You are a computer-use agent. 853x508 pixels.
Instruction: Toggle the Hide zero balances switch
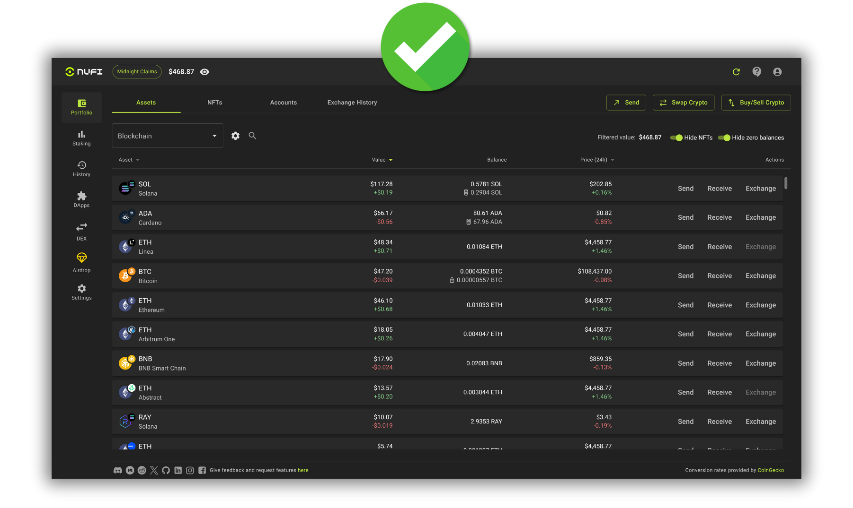pos(724,138)
